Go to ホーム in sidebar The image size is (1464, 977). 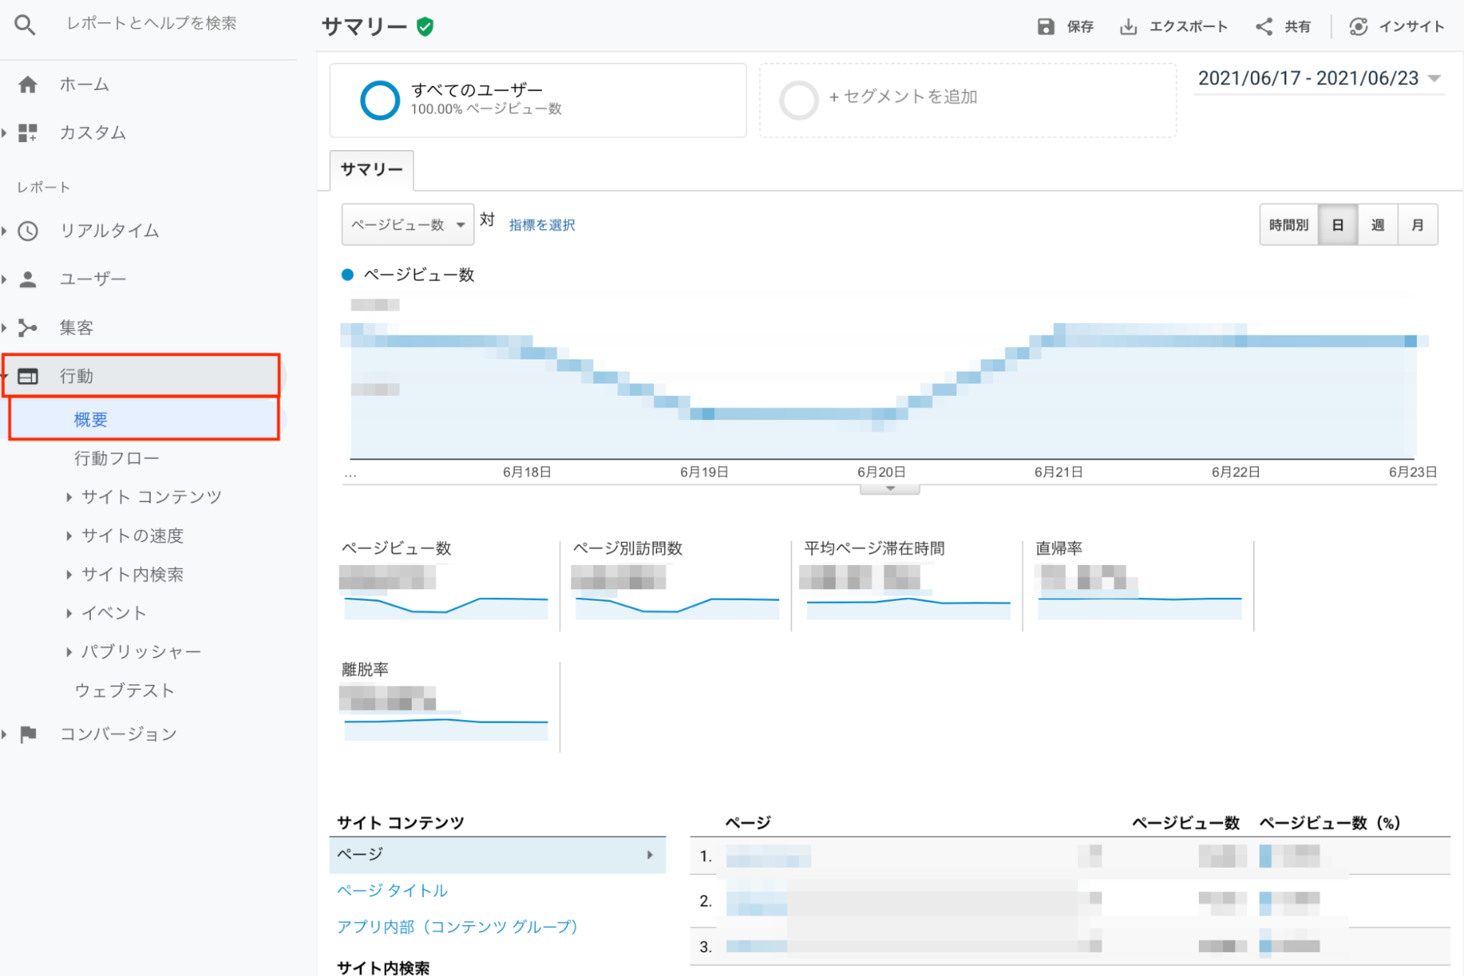click(84, 85)
